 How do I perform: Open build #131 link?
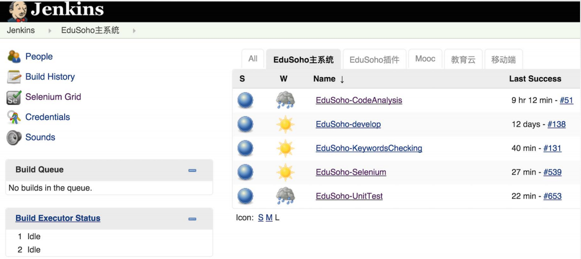552,148
